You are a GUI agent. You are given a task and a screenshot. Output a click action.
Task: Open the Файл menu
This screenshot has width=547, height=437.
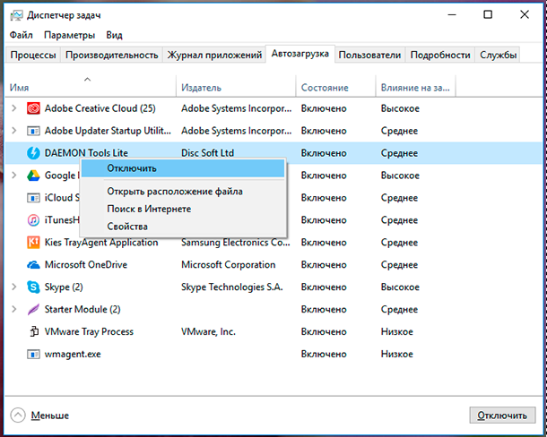click(x=22, y=35)
